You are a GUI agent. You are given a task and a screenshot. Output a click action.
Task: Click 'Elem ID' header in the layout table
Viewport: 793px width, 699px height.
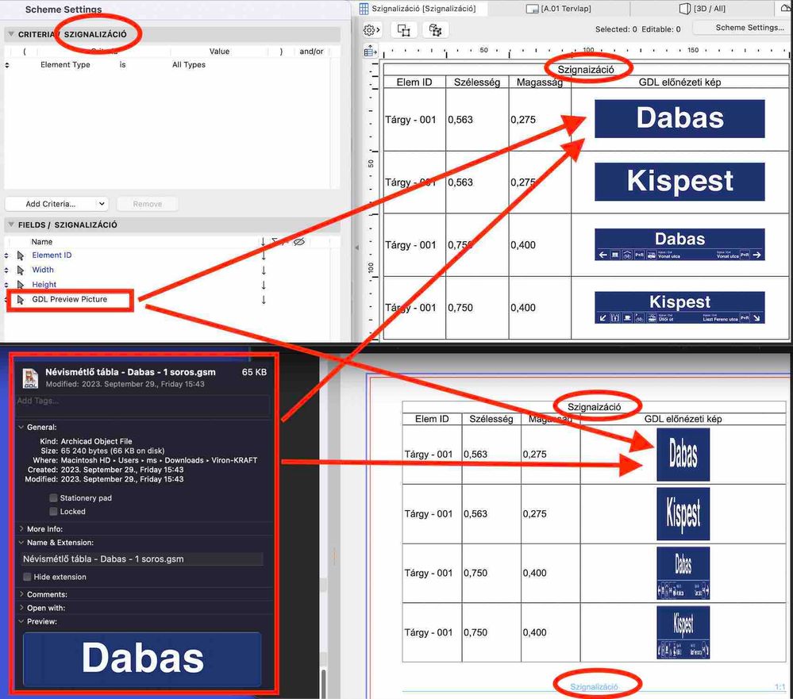[x=432, y=419]
